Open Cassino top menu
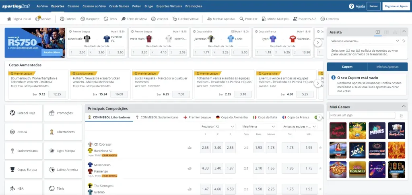Screen dimensions: 412x195 tap(73, 6)
